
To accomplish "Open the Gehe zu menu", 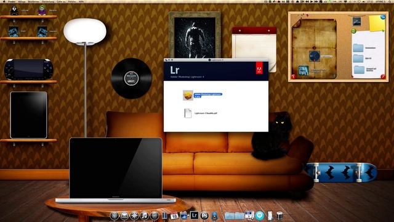I will coord(61,1).
